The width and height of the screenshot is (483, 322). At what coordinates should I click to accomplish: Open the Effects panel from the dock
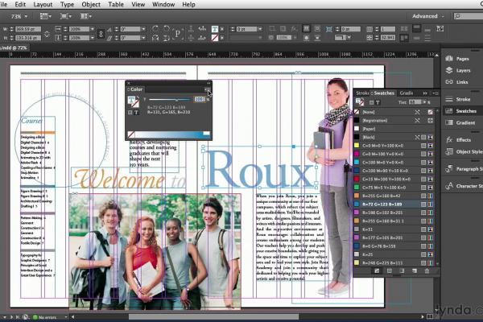click(461, 139)
